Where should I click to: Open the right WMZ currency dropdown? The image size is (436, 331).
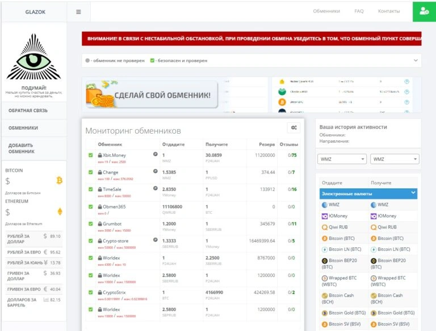point(395,159)
